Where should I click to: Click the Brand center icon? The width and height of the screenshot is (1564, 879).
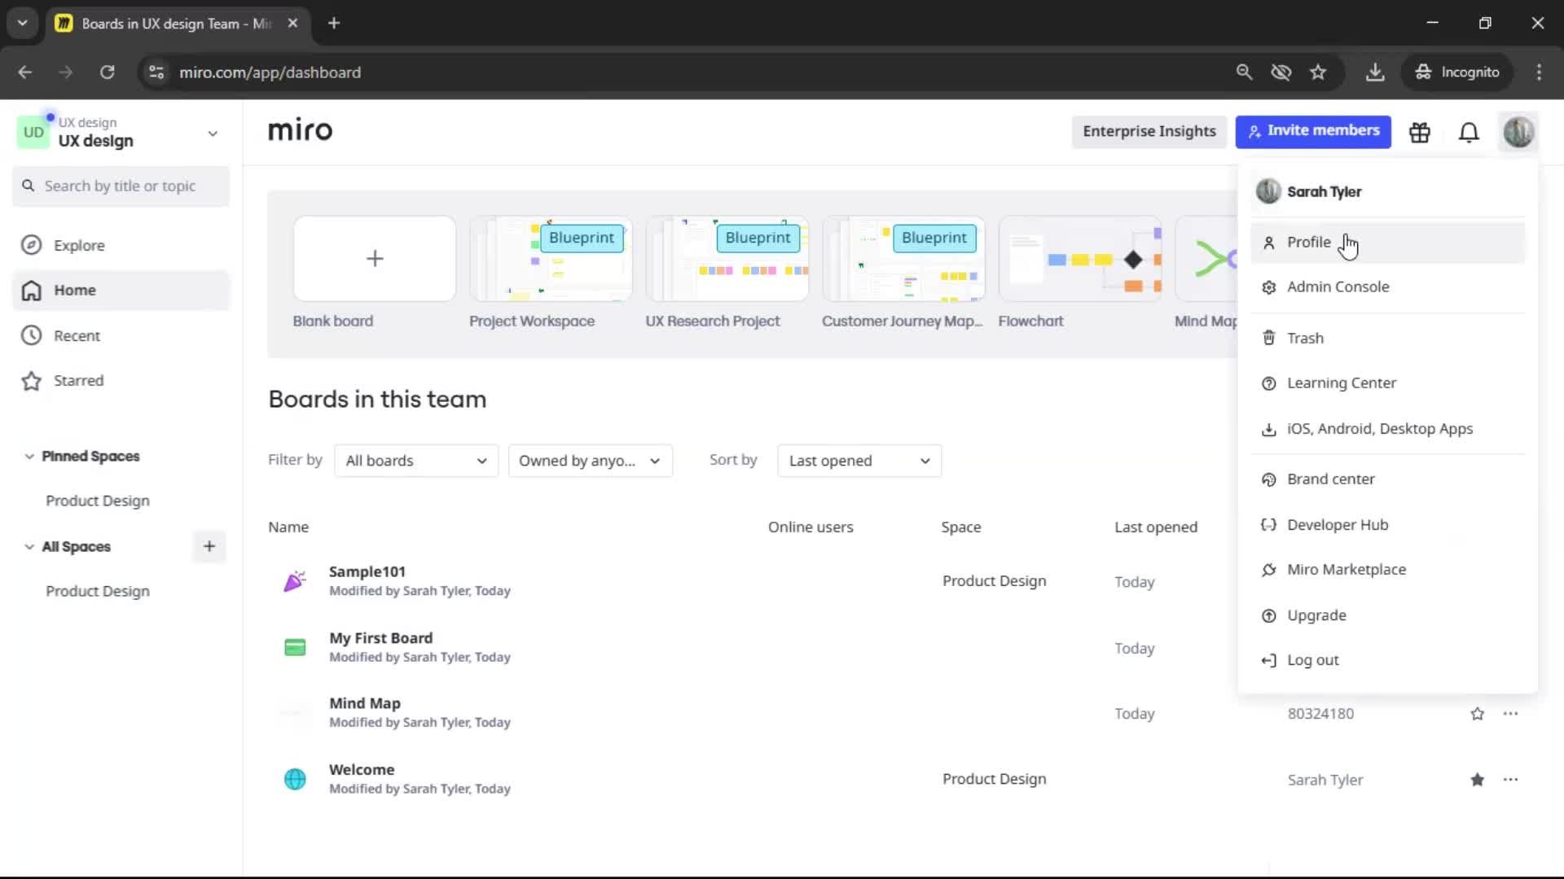(1268, 479)
